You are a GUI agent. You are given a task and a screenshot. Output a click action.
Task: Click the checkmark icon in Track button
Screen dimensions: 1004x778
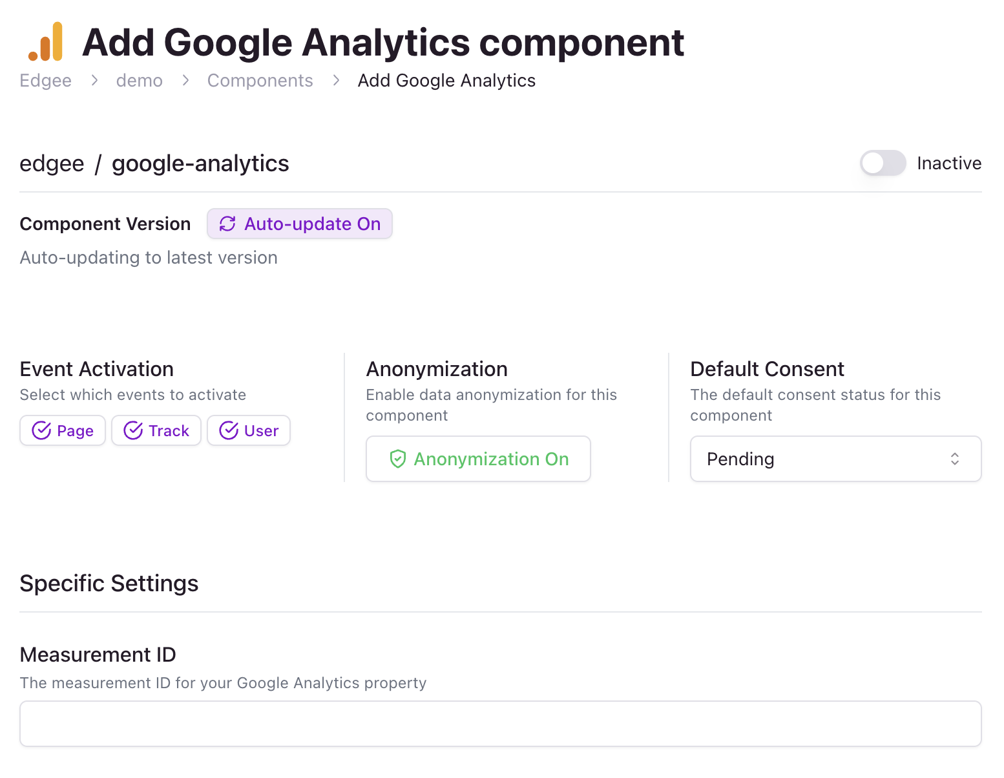click(x=133, y=430)
